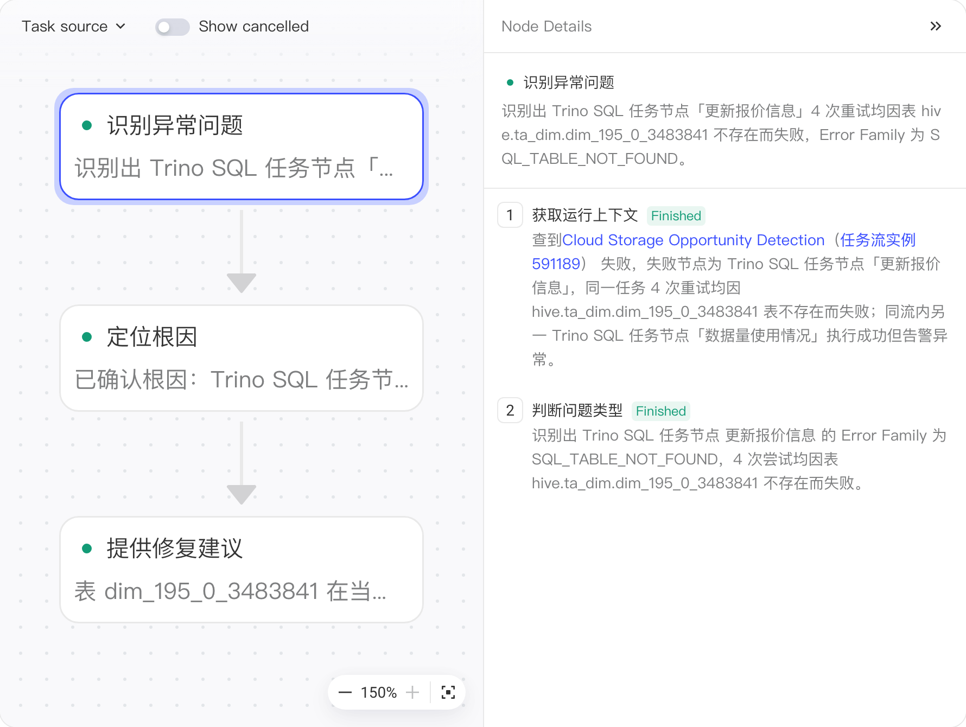Click the step 2 number badge

510,410
